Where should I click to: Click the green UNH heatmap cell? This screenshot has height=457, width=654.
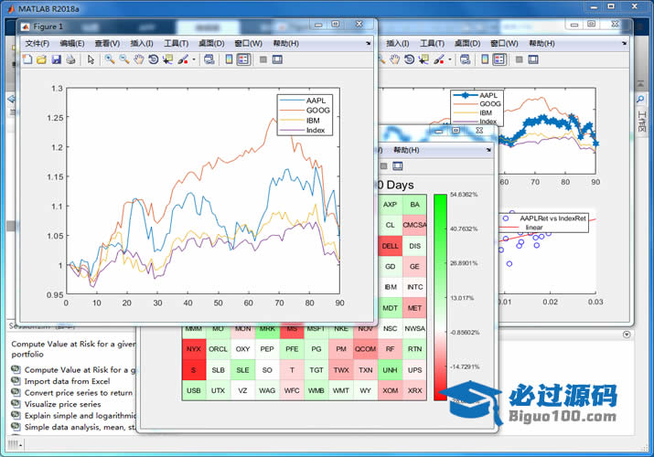click(x=390, y=370)
